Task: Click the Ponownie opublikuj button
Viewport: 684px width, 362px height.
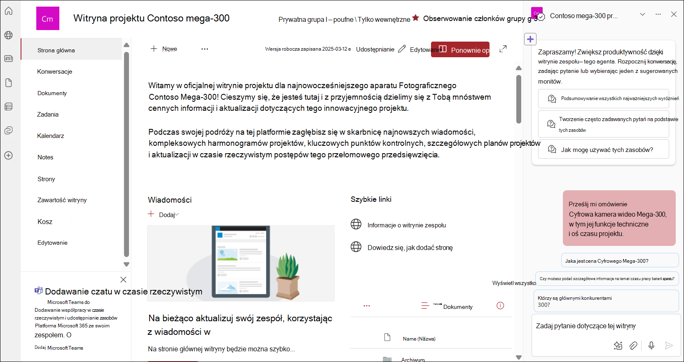Action: tap(460, 49)
